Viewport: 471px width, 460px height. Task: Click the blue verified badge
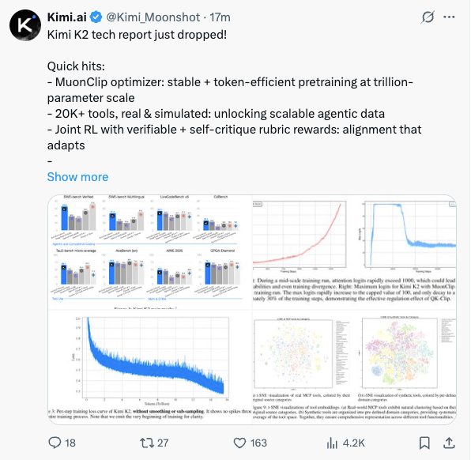96,17
